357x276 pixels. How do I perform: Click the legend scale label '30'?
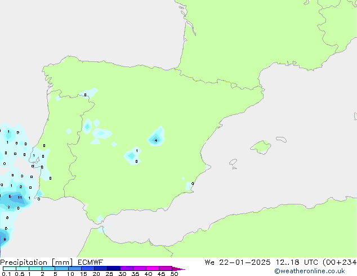(122, 274)
